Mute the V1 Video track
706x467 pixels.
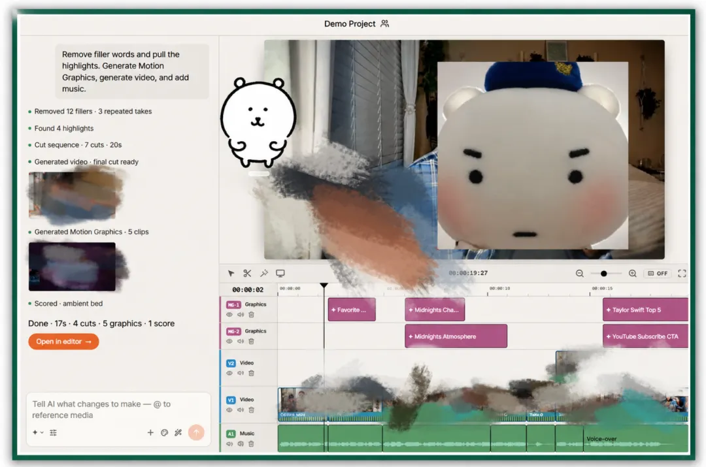tap(241, 410)
